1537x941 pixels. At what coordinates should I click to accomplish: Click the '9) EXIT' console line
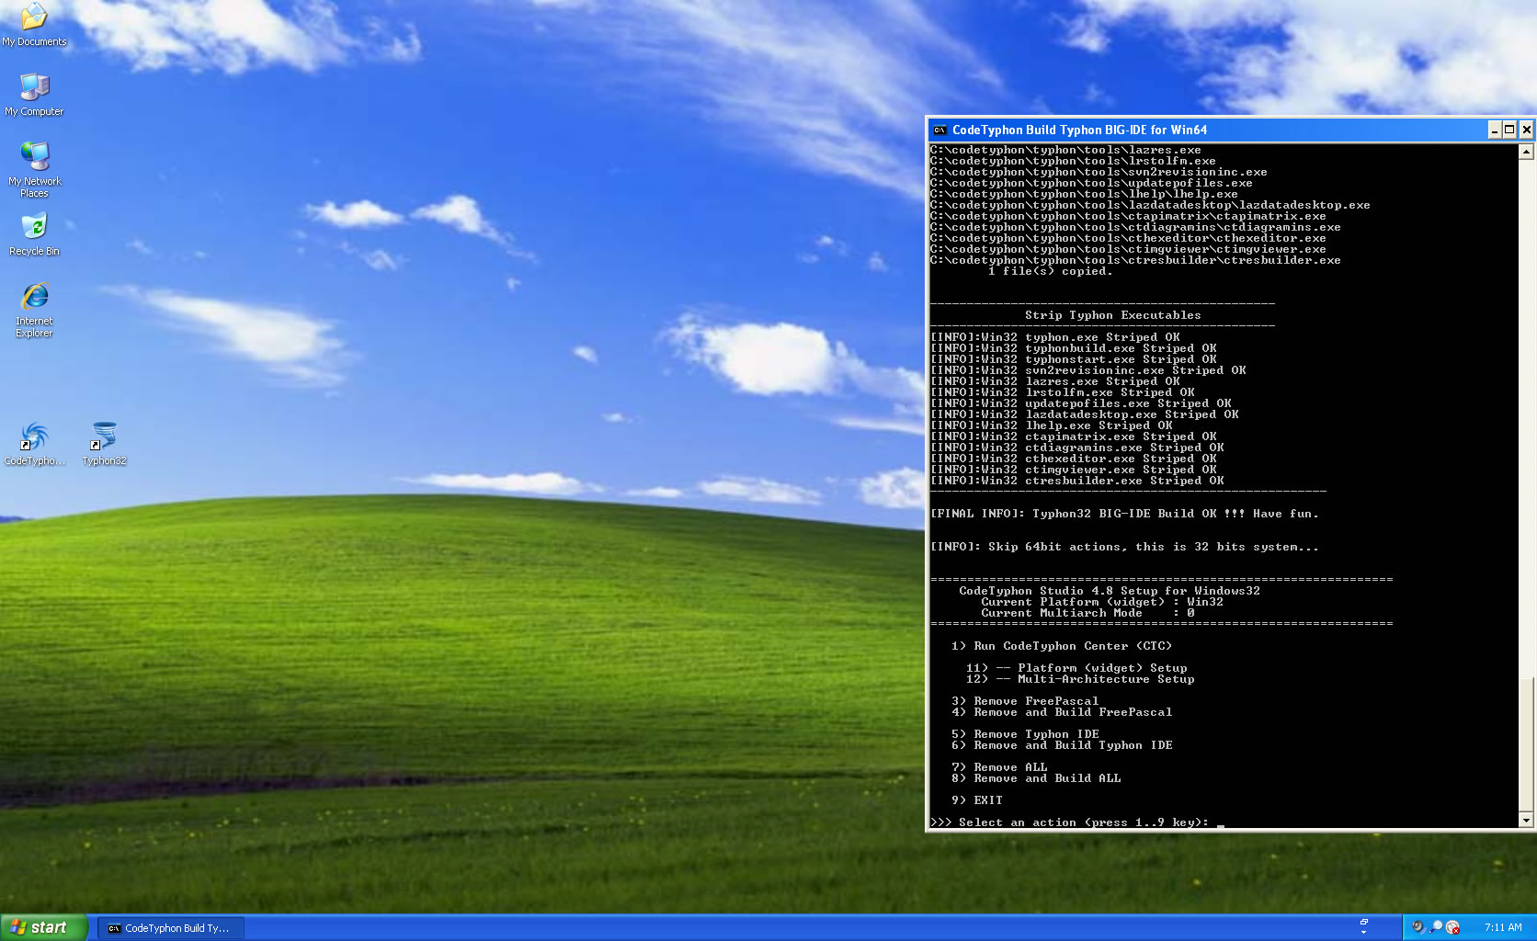click(x=977, y=800)
